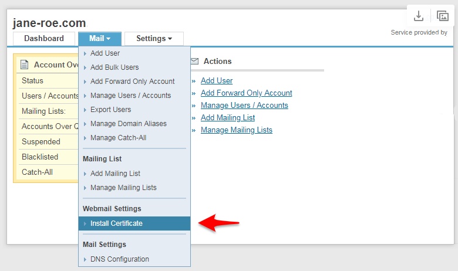Click the image gallery icon at top right
The image size is (458, 271).
[442, 16]
